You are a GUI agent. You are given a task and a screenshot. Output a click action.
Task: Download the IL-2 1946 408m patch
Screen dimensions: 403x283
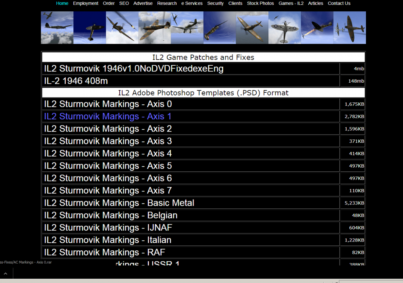coord(76,81)
